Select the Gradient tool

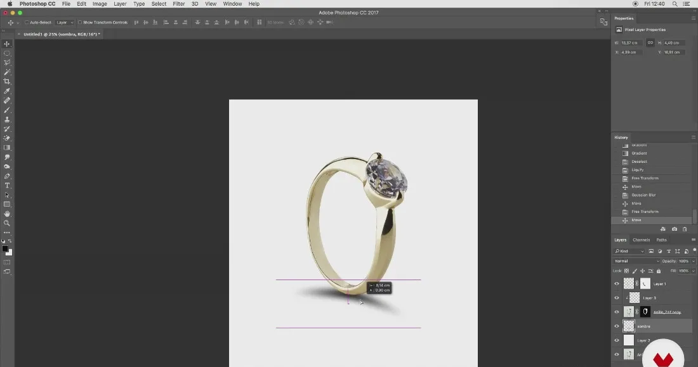tap(7, 148)
